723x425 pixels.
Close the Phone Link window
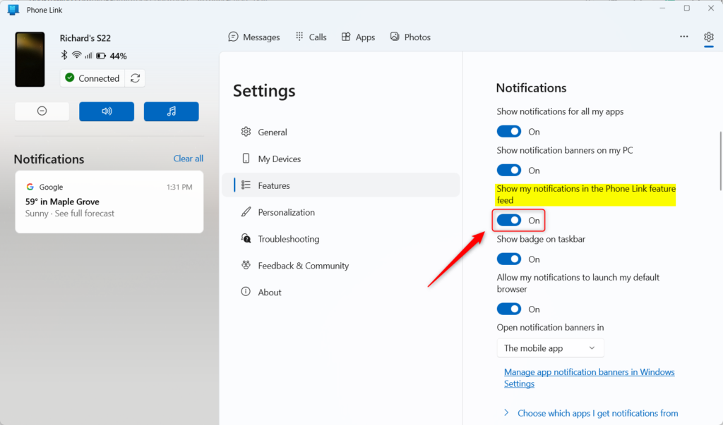(711, 8)
